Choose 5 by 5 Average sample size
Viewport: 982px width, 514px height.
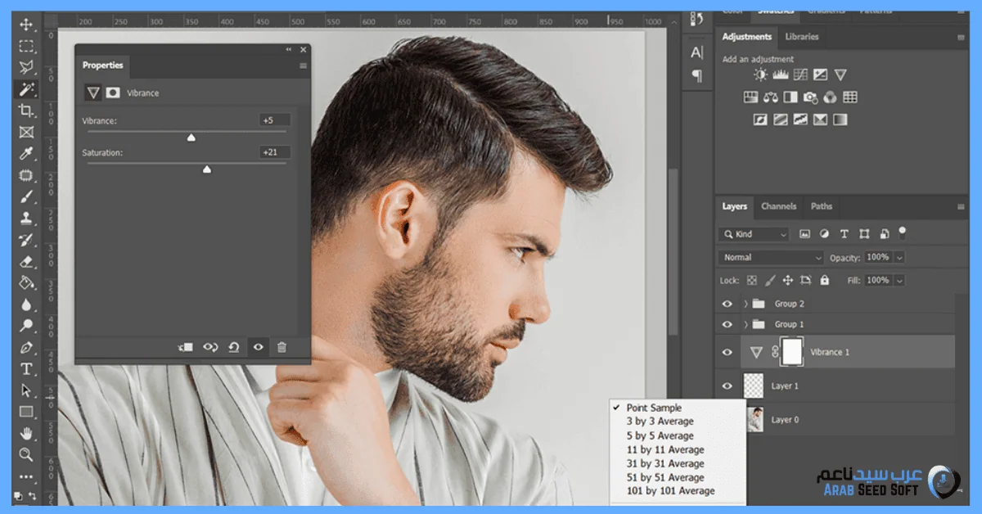660,435
